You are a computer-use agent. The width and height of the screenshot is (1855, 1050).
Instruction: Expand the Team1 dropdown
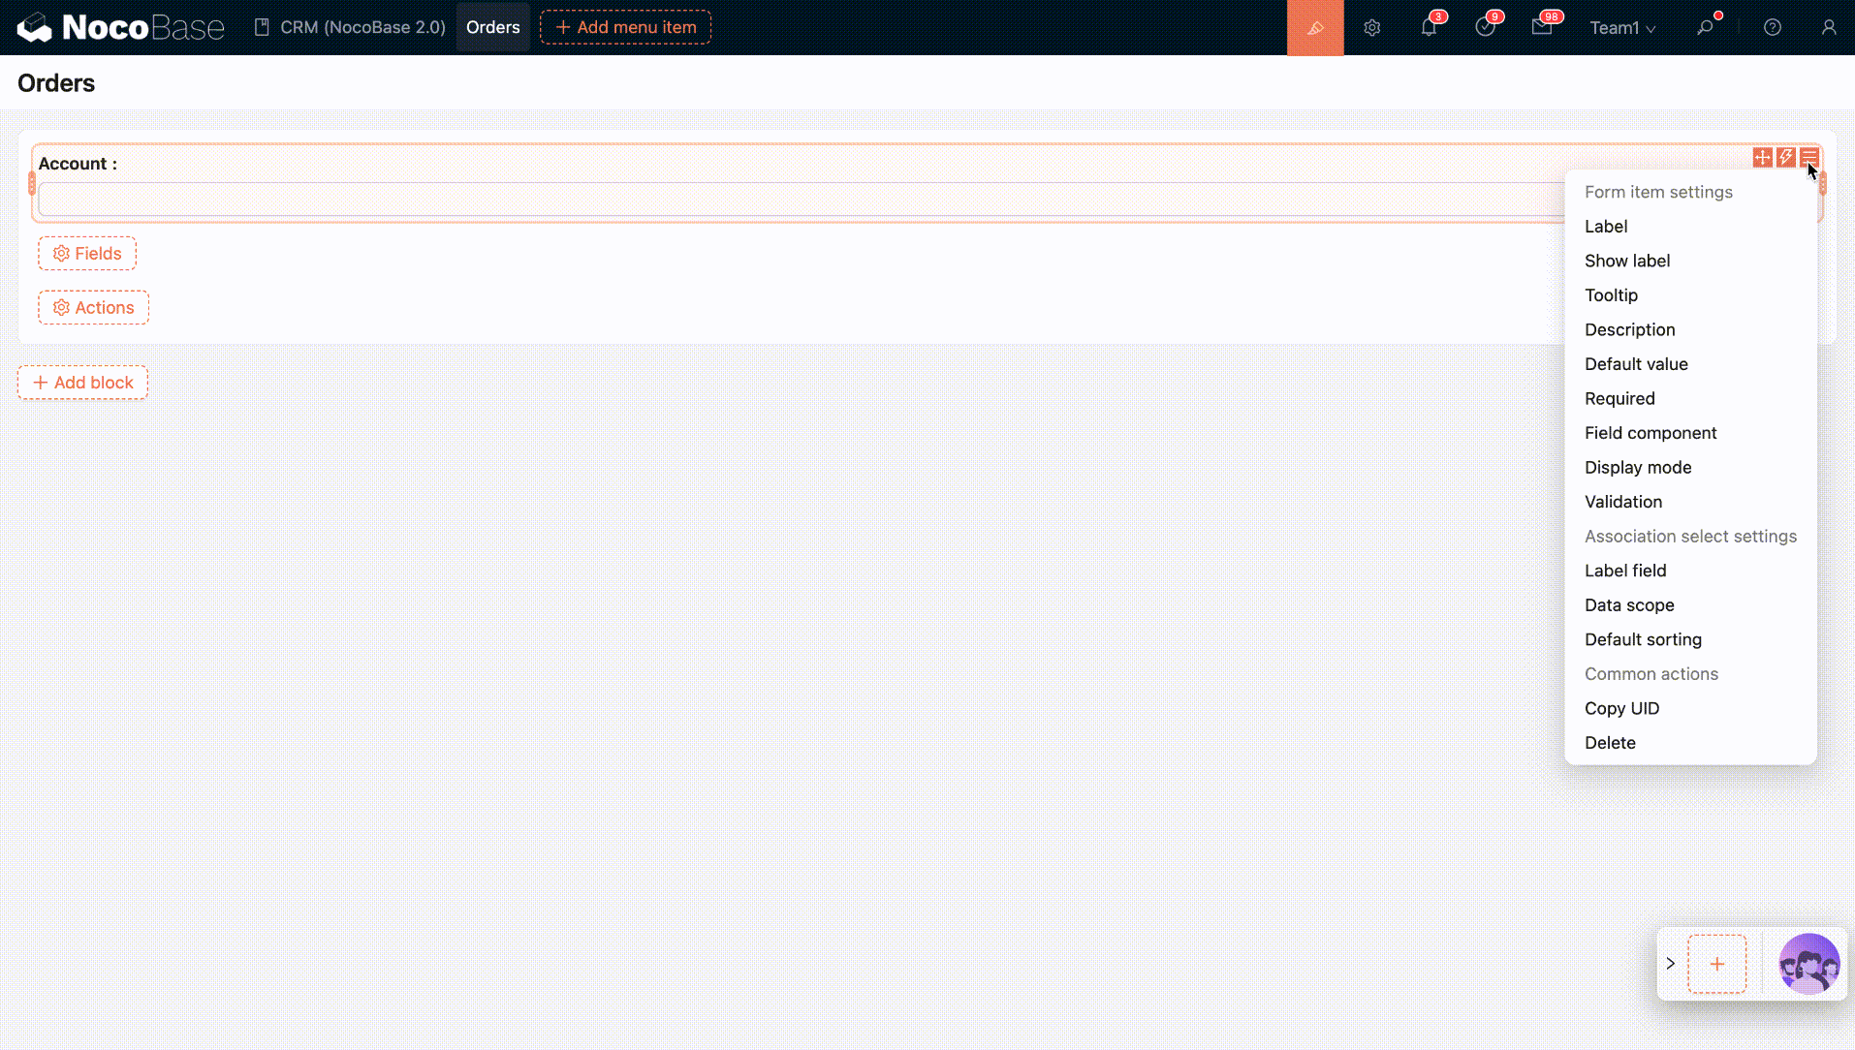(x=1621, y=28)
